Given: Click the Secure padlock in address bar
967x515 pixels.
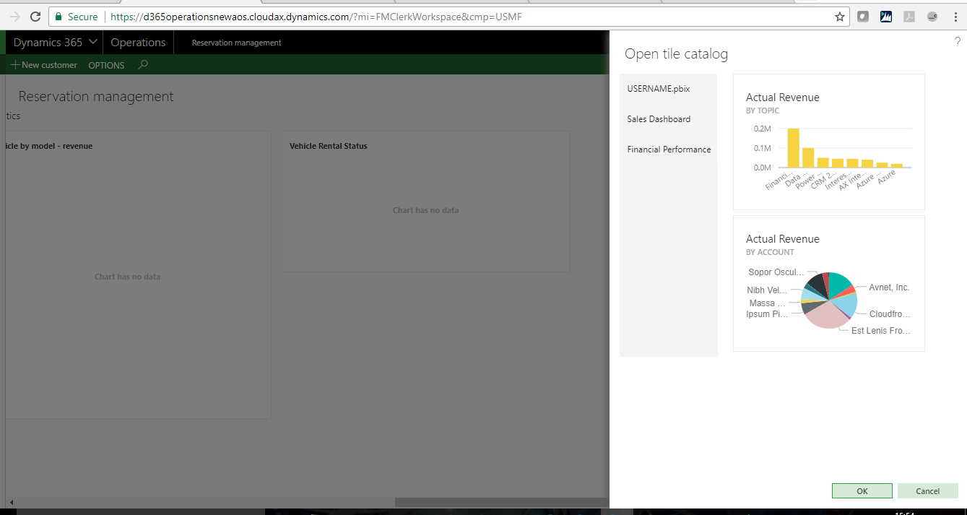Looking at the screenshot, I should pyautogui.click(x=58, y=17).
